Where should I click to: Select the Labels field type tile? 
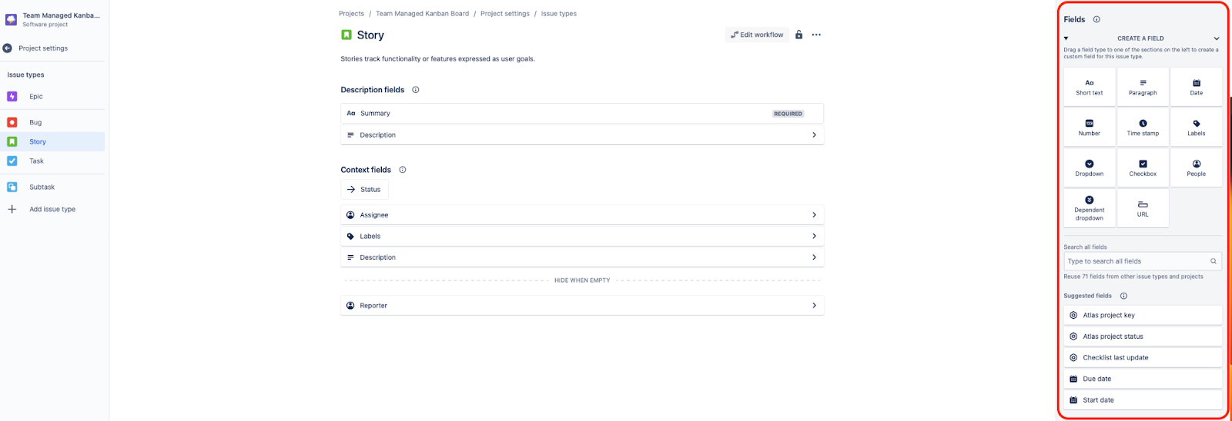click(x=1196, y=128)
